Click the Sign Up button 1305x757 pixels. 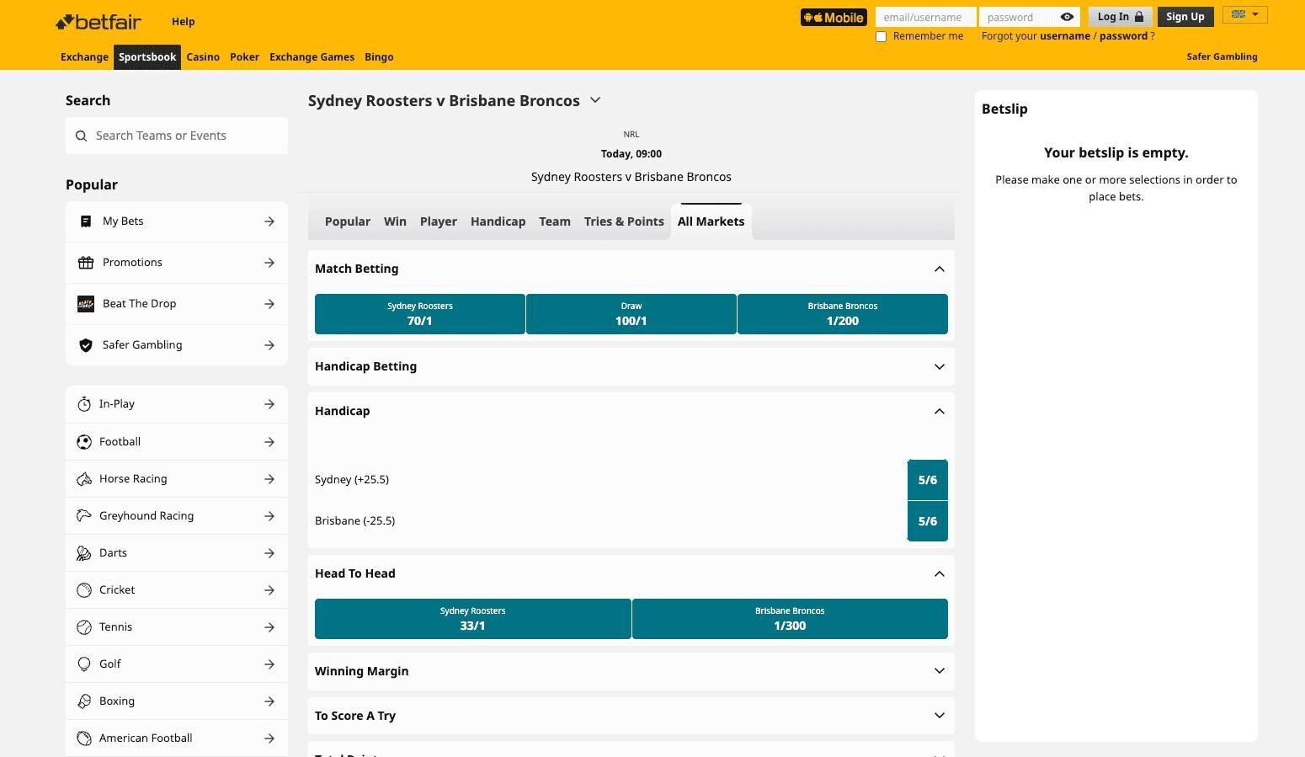coord(1185,17)
